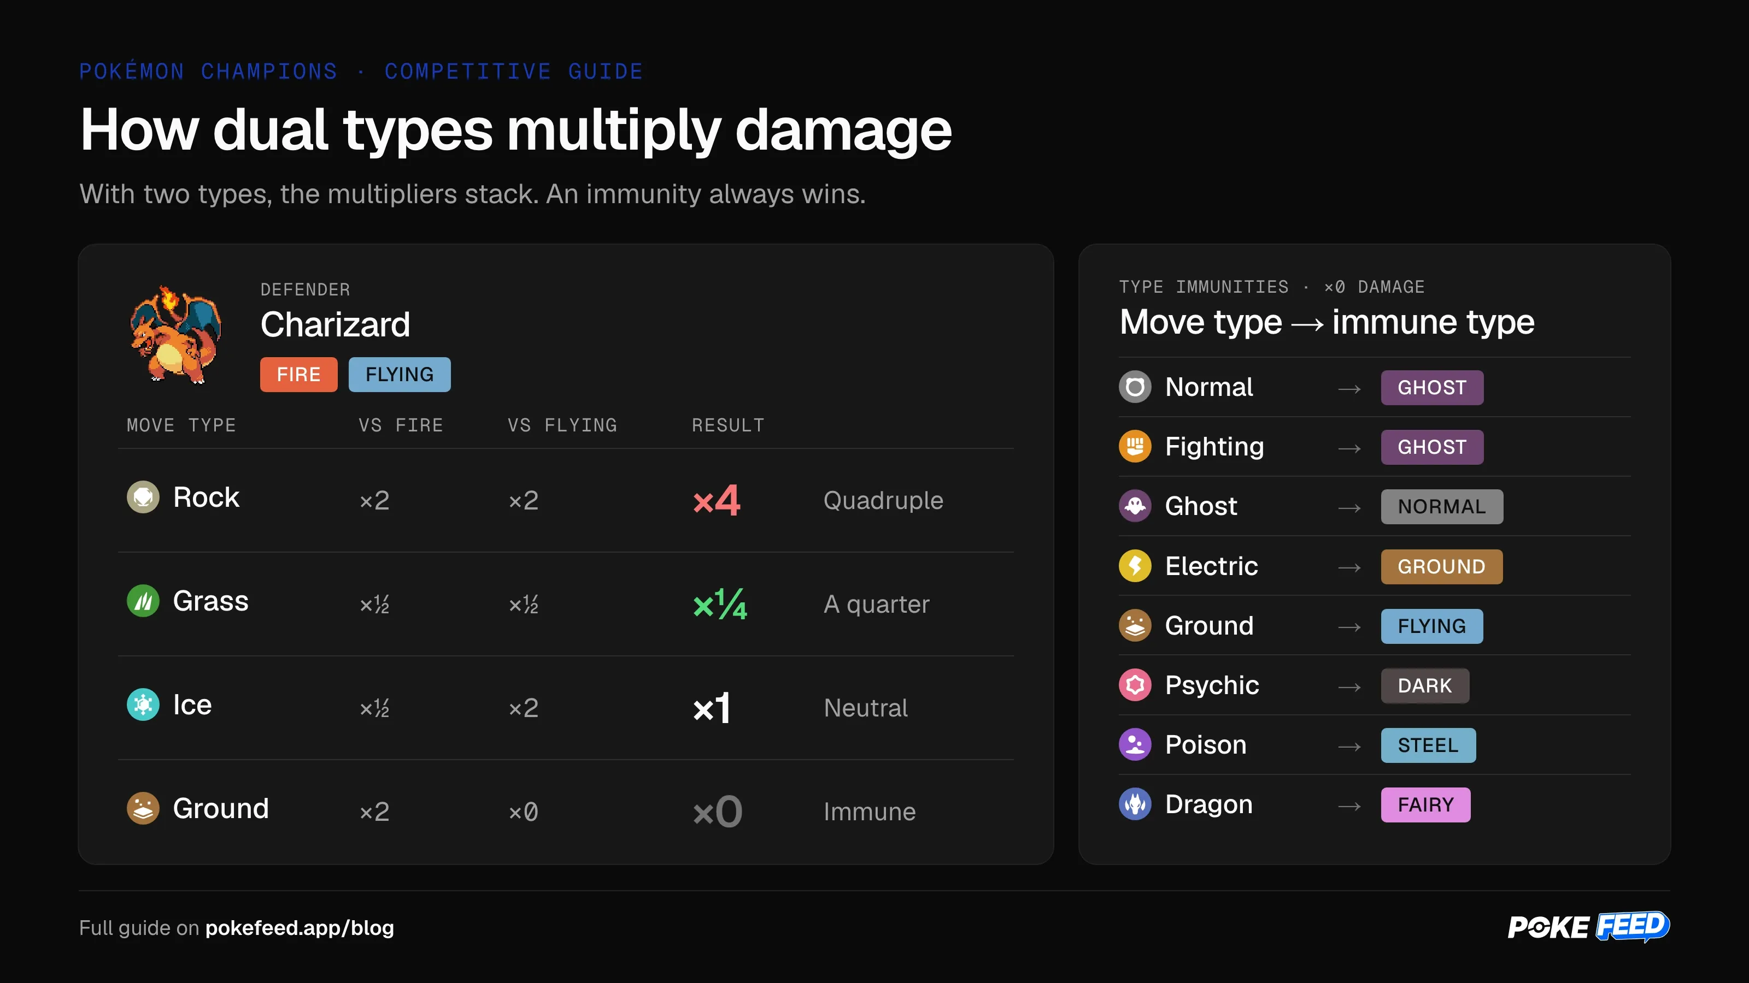Click the STEEL badge next to Poison
1749x983 pixels.
(1429, 745)
